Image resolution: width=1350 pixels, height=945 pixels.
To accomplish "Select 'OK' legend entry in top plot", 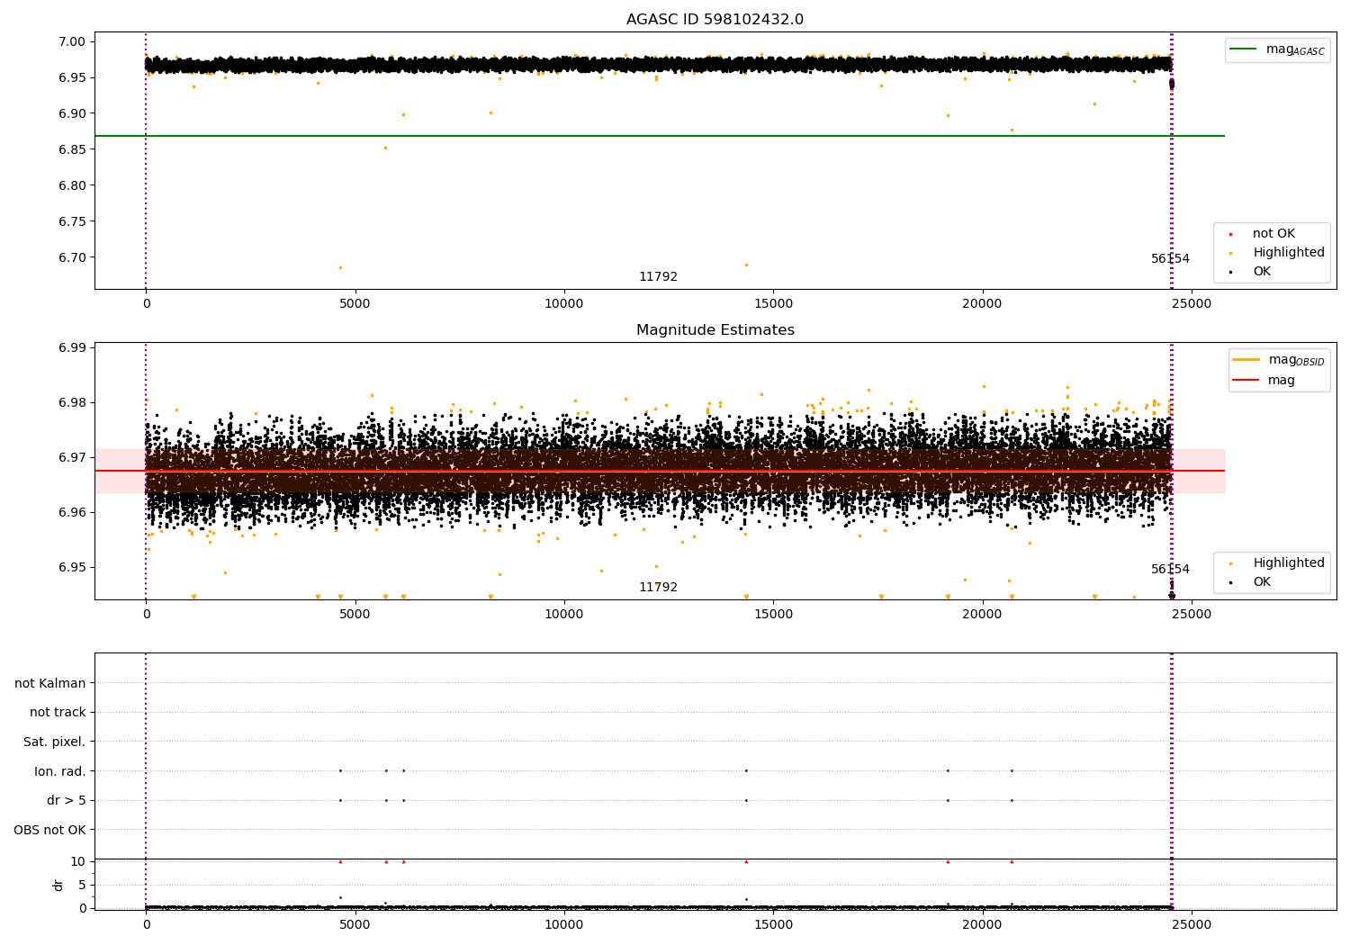I will coord(1262,272).
